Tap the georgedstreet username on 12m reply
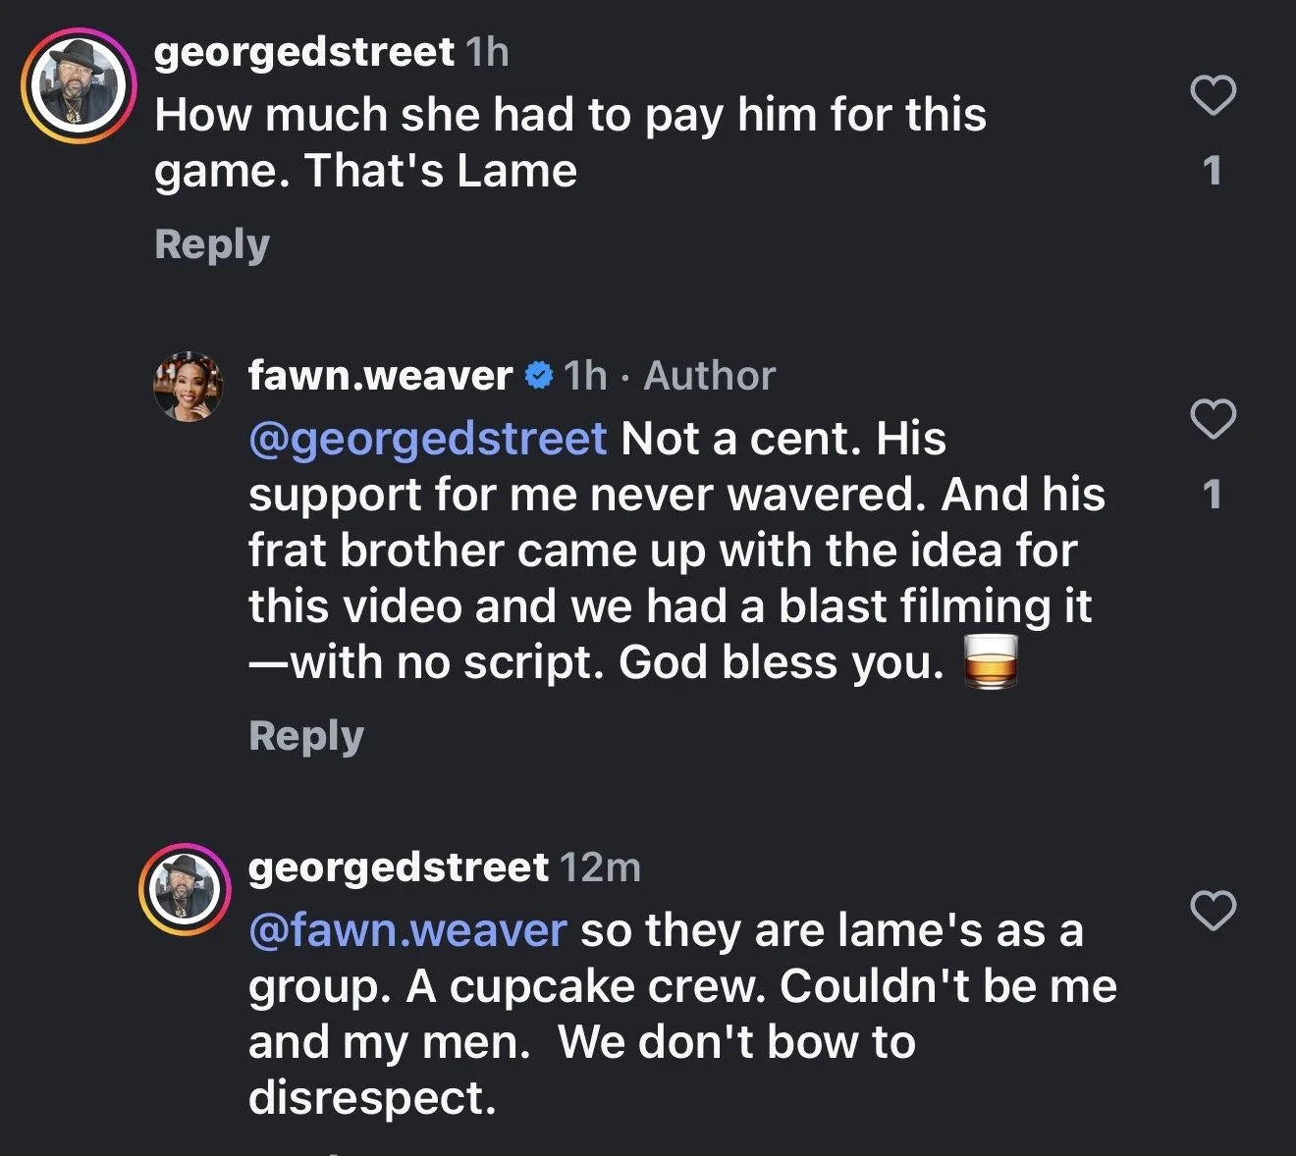Screen dimensions: 1296x1156 pos(399,868)
